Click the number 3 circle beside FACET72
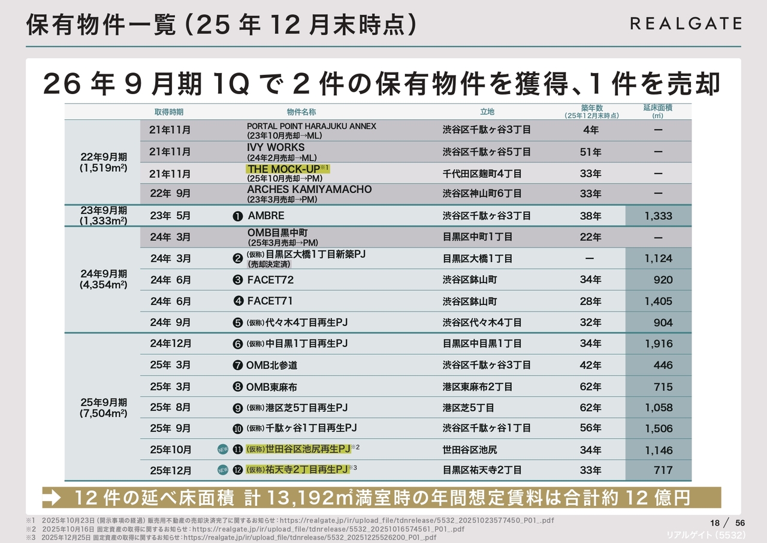 [x=237, y=280]
